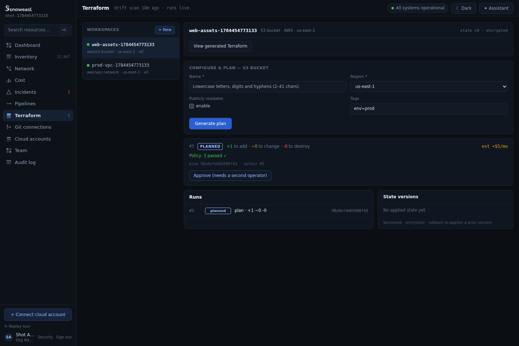
Task: Open the Cost page
Action: point(38,80)
